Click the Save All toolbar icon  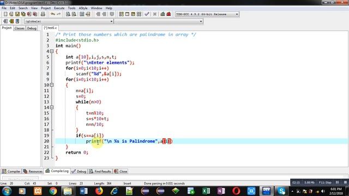[x=23, y=14]
